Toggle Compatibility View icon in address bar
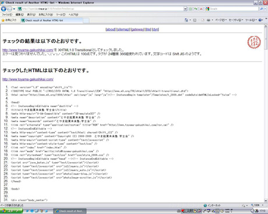The width and height of the screenshot is (268, 214). tap(191, 9)
